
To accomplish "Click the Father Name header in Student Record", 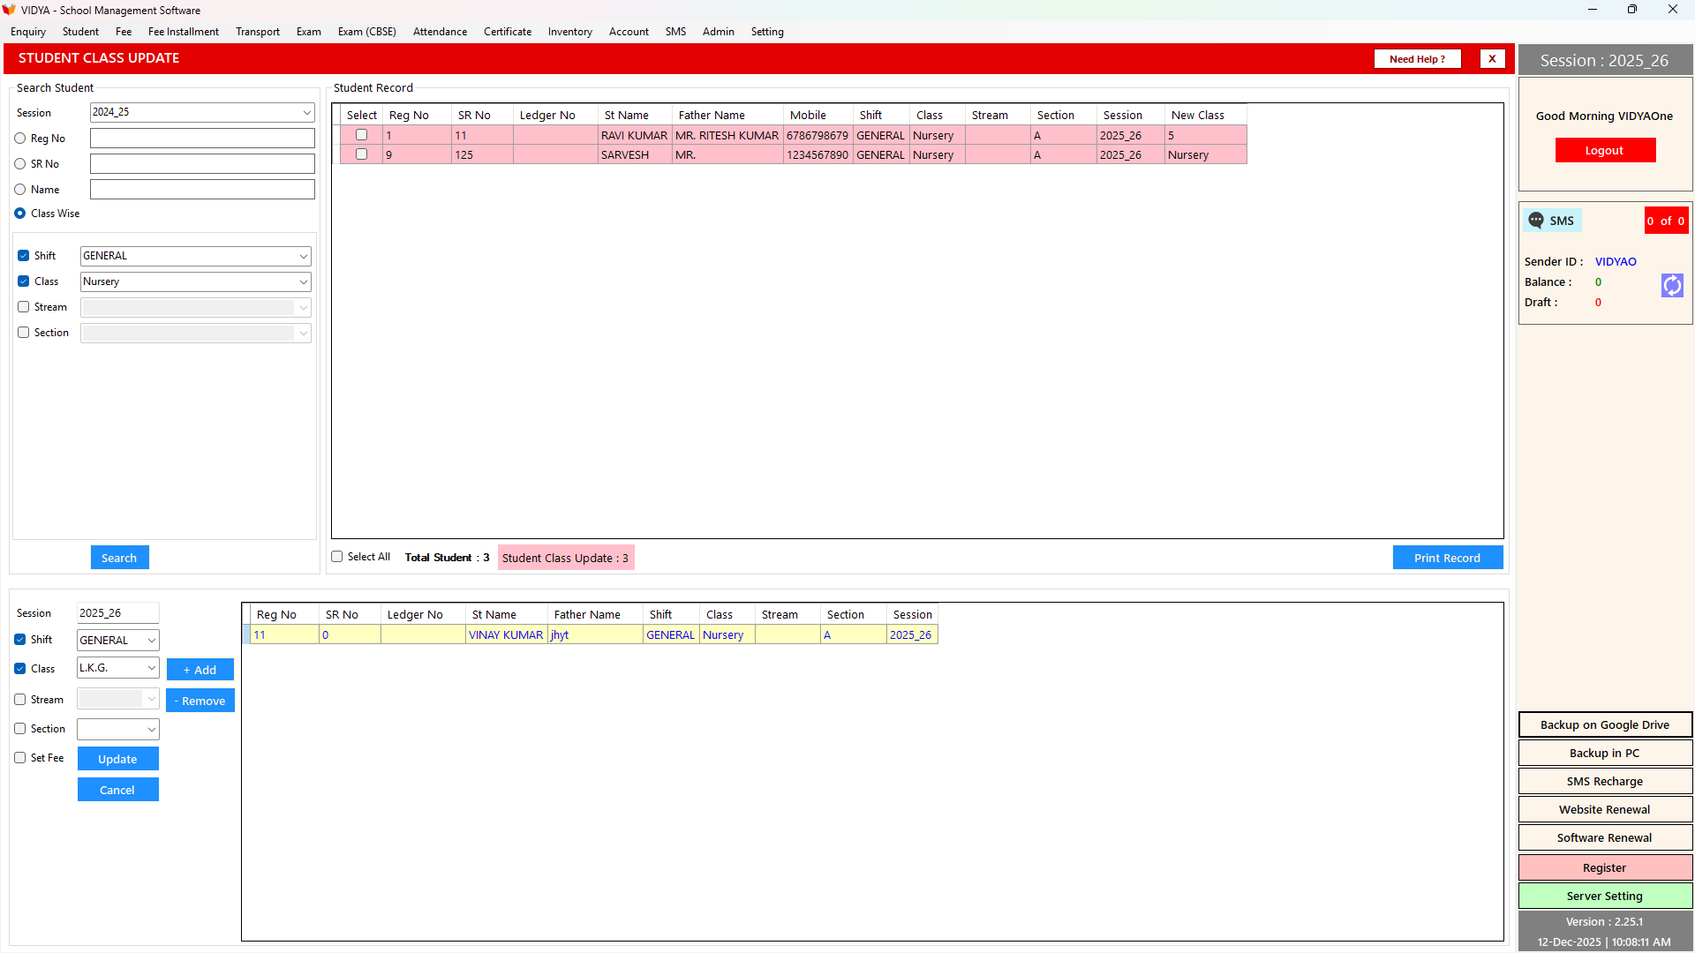I will pyautogui.click(x=727, y=115).
